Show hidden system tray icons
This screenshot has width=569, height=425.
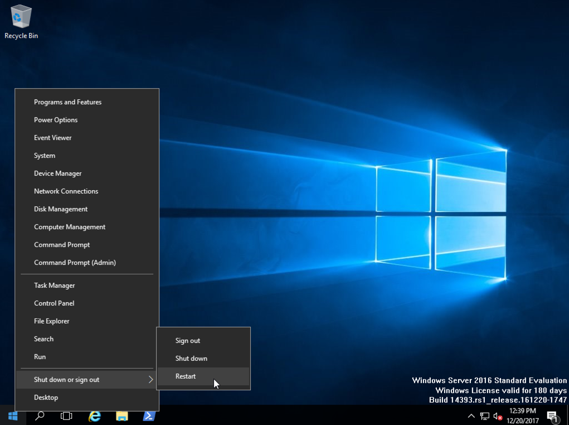471,416
